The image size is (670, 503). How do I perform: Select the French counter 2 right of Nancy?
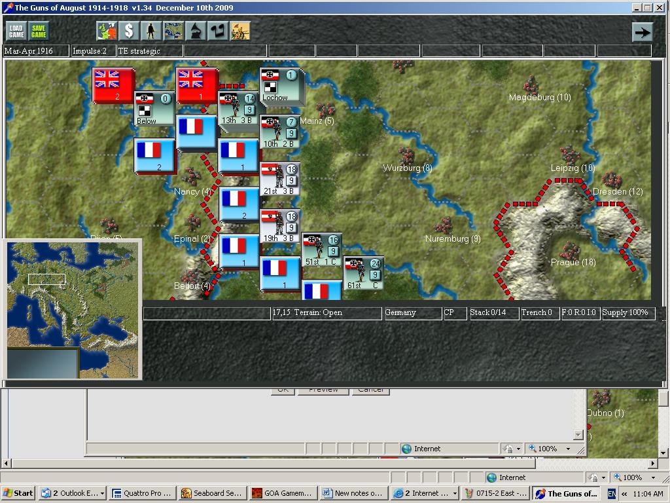(239, 204)
